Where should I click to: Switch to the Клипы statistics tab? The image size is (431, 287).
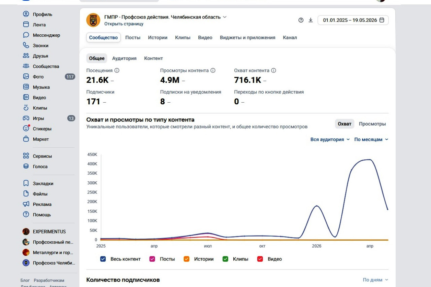point(183,38)
